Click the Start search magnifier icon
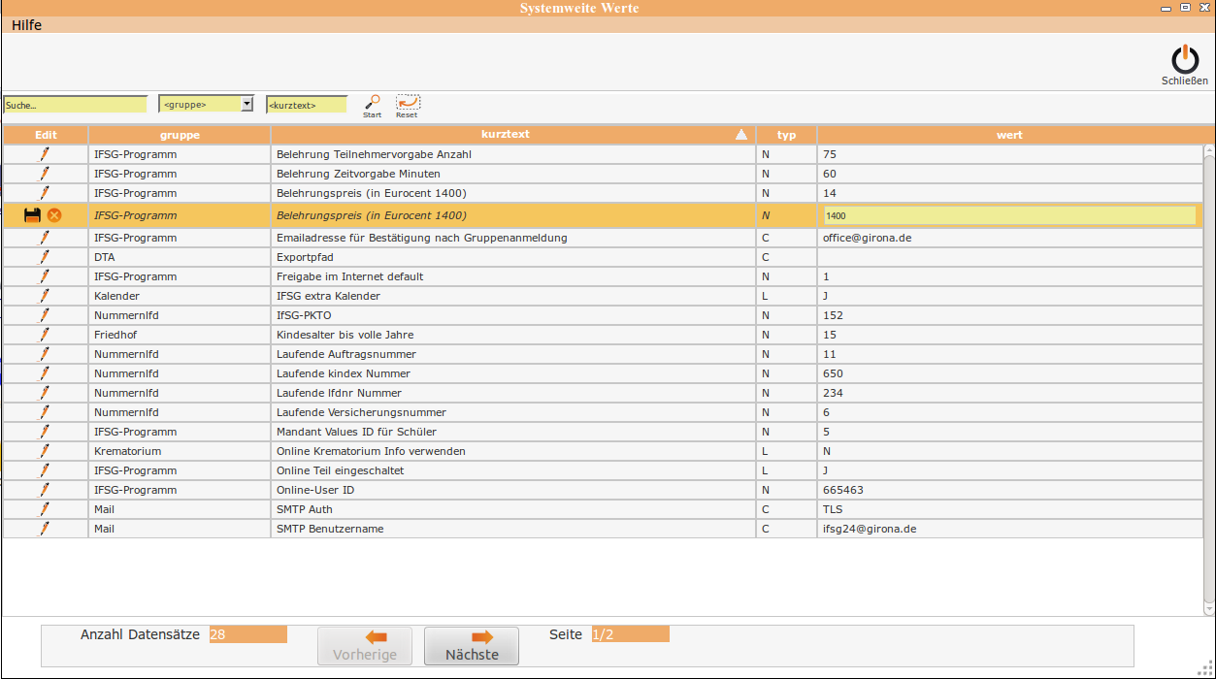The width and height of the screenshot is (1216, 679). 372,103
